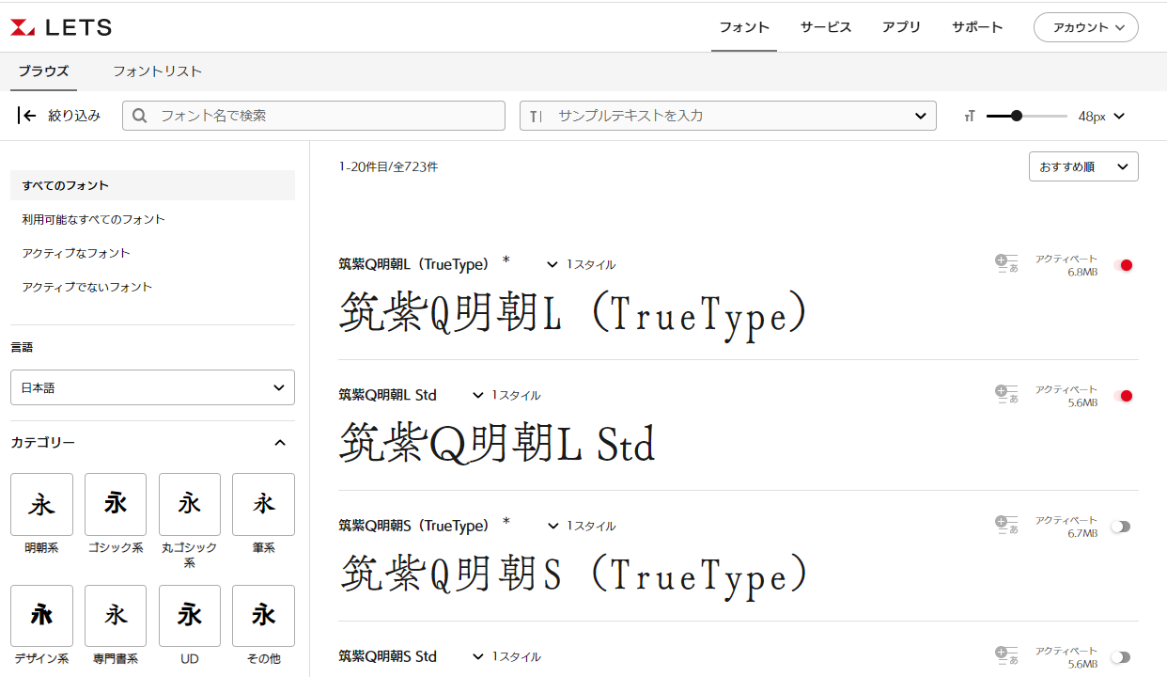
Task: Add 筑紫Q明朝L（TrueType） to font list icon
Action: 1006,264
